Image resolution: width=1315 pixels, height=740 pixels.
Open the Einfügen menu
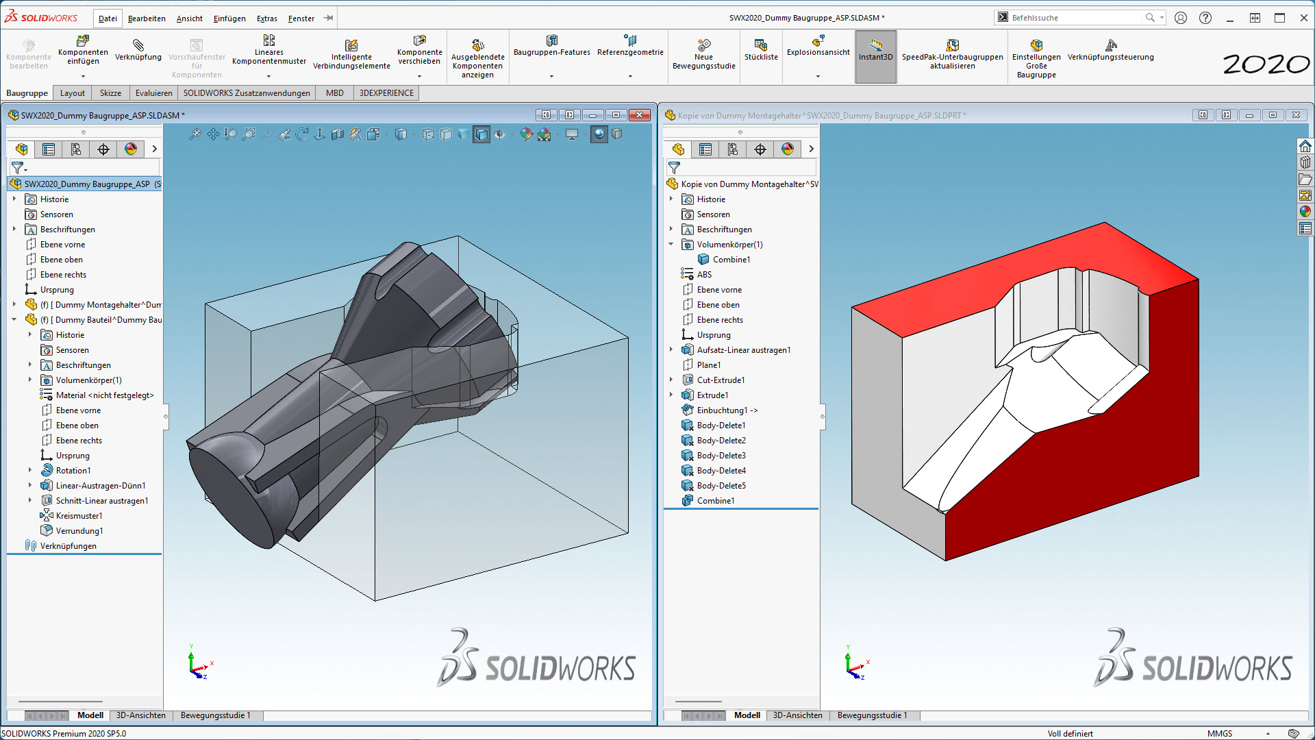[x=229, y=18]
